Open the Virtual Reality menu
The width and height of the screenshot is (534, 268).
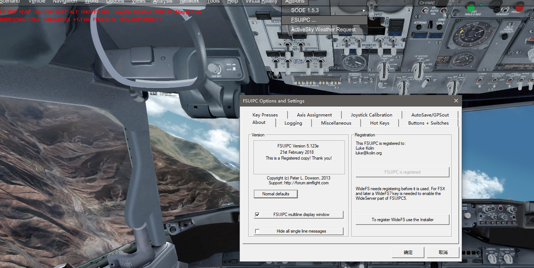pyautogui.click(x=261, y=1)
